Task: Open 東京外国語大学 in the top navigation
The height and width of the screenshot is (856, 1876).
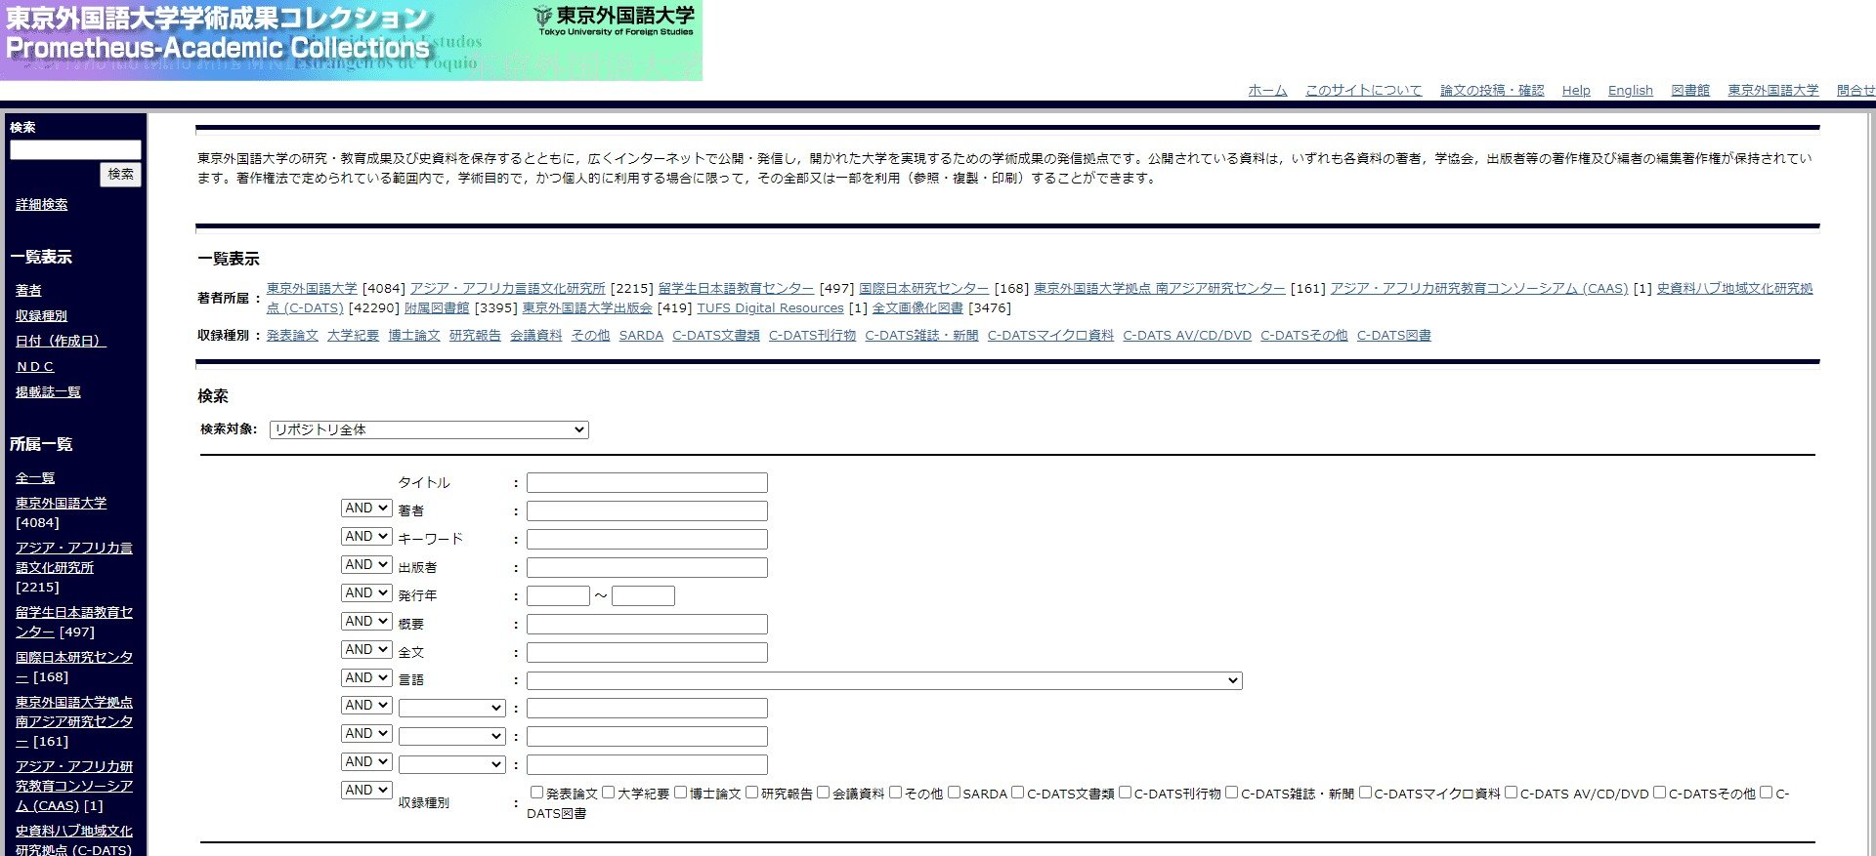Action: coord(1773,90)
